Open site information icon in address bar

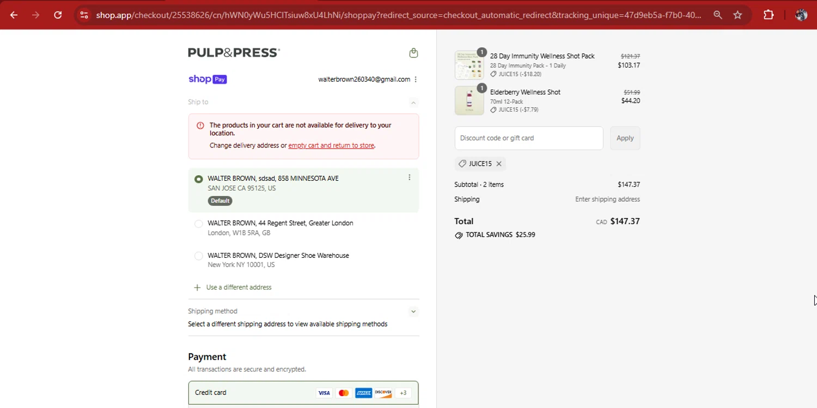coord(84,15)
